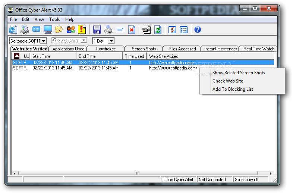Open the Edit menu

pos(26,19)
